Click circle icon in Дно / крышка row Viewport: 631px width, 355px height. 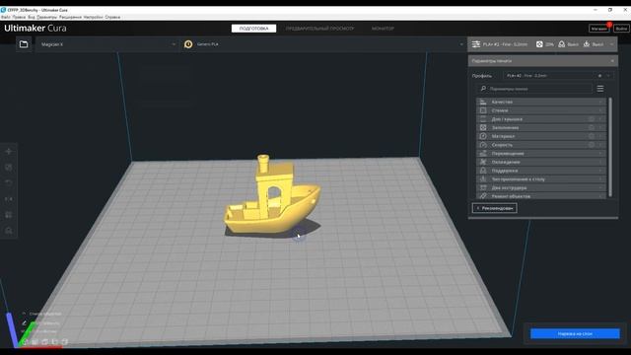pos(592,119)
